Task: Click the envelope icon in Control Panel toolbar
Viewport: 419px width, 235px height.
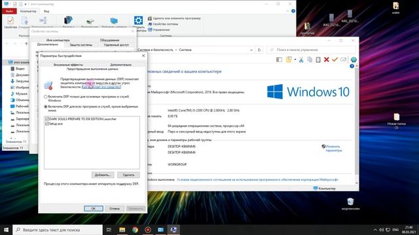Action: tap(343, 59)
